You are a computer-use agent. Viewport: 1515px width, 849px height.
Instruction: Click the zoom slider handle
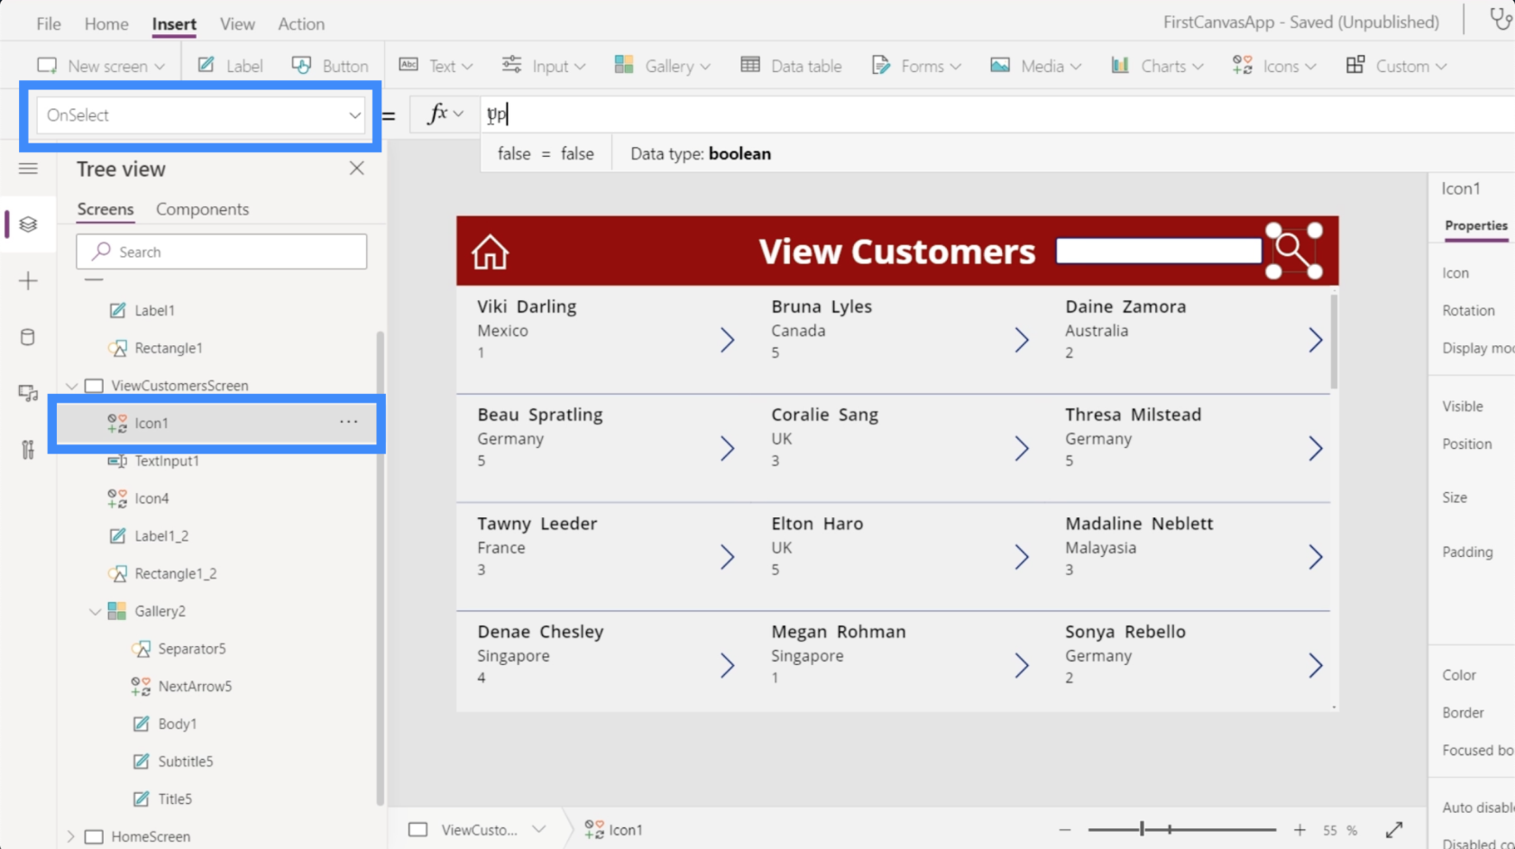pos(1142,829)
